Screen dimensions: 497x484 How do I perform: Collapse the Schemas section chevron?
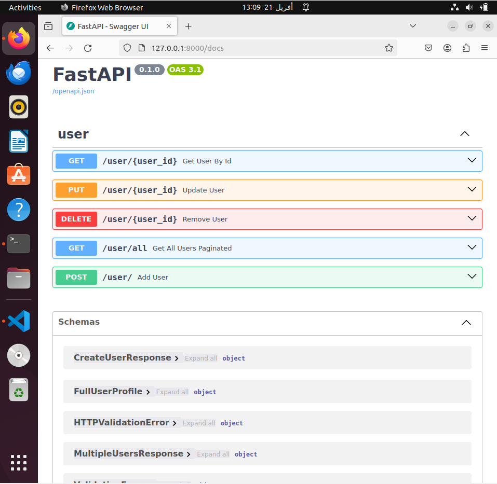pyautogui.click(x=466, y=323)
